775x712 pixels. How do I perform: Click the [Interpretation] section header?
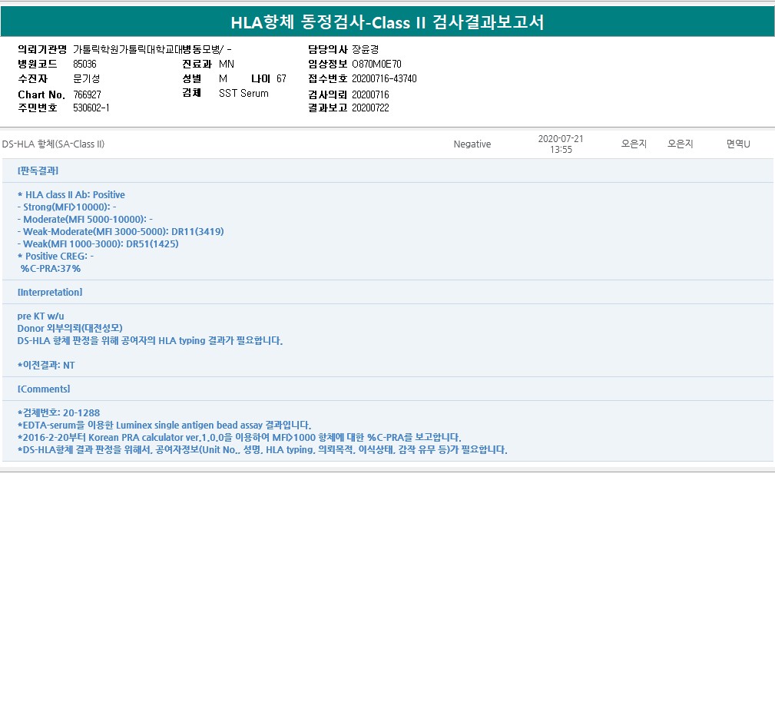point(50,292)
